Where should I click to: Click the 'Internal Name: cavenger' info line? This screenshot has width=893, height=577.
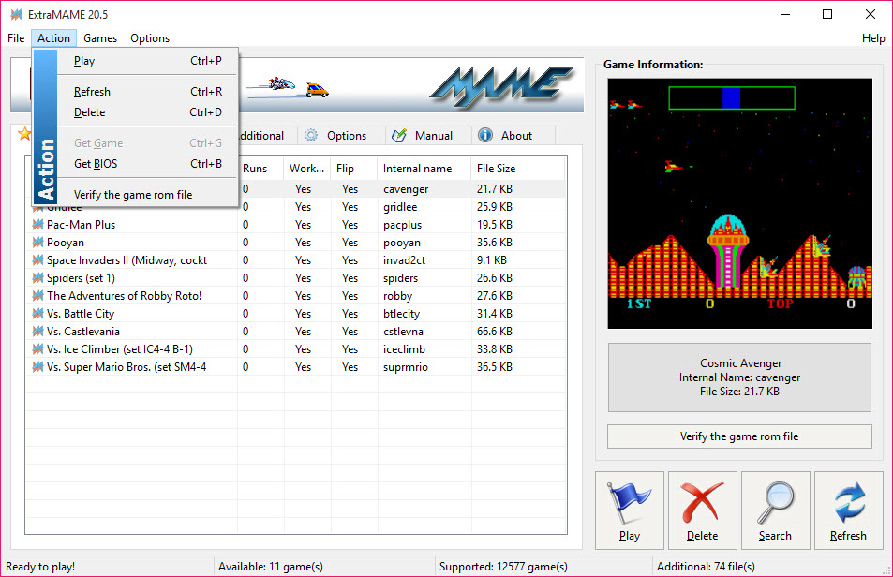(x=739, y=377)
